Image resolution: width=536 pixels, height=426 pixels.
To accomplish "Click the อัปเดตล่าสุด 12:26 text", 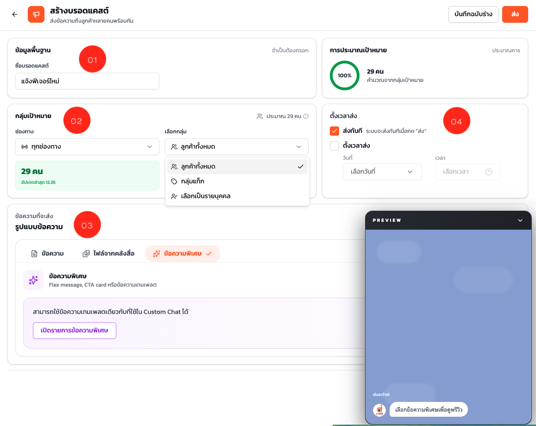I will pyautogui.click(x=38, y=182).
